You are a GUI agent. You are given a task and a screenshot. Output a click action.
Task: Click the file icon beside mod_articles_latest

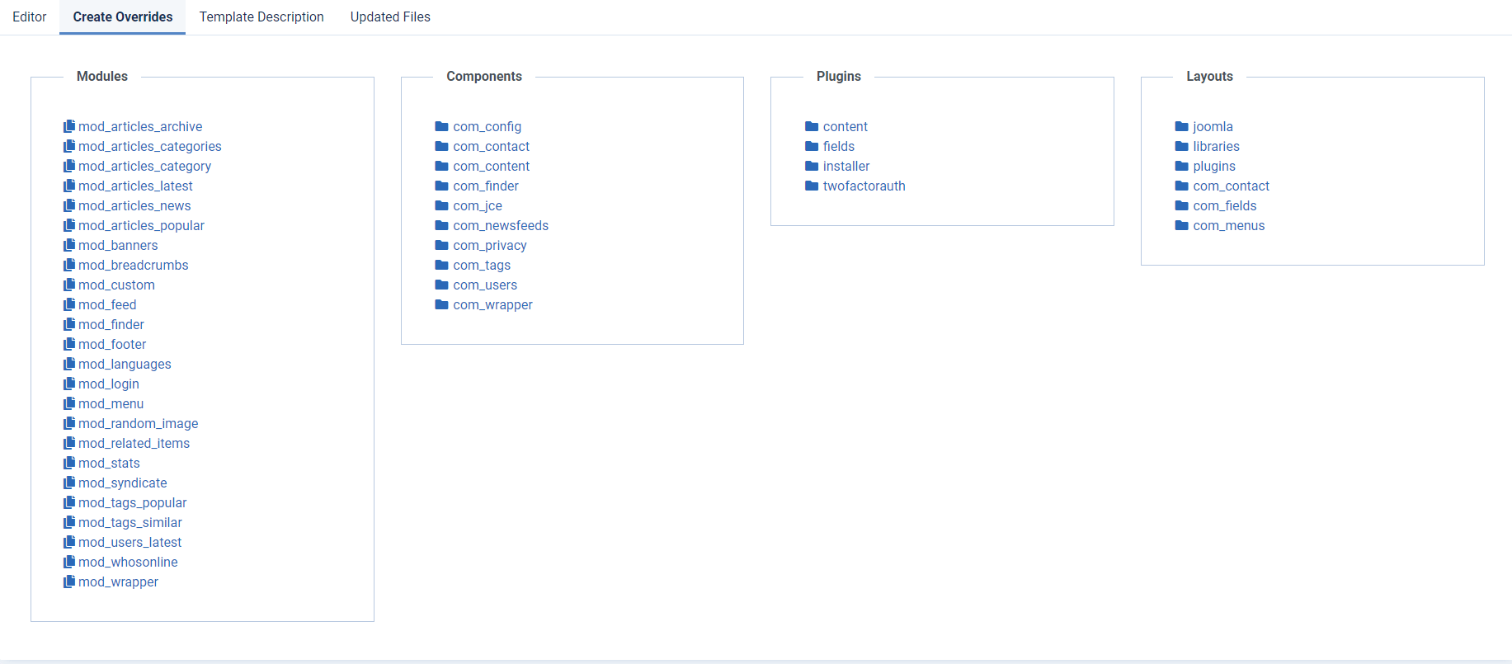point(69,186)
